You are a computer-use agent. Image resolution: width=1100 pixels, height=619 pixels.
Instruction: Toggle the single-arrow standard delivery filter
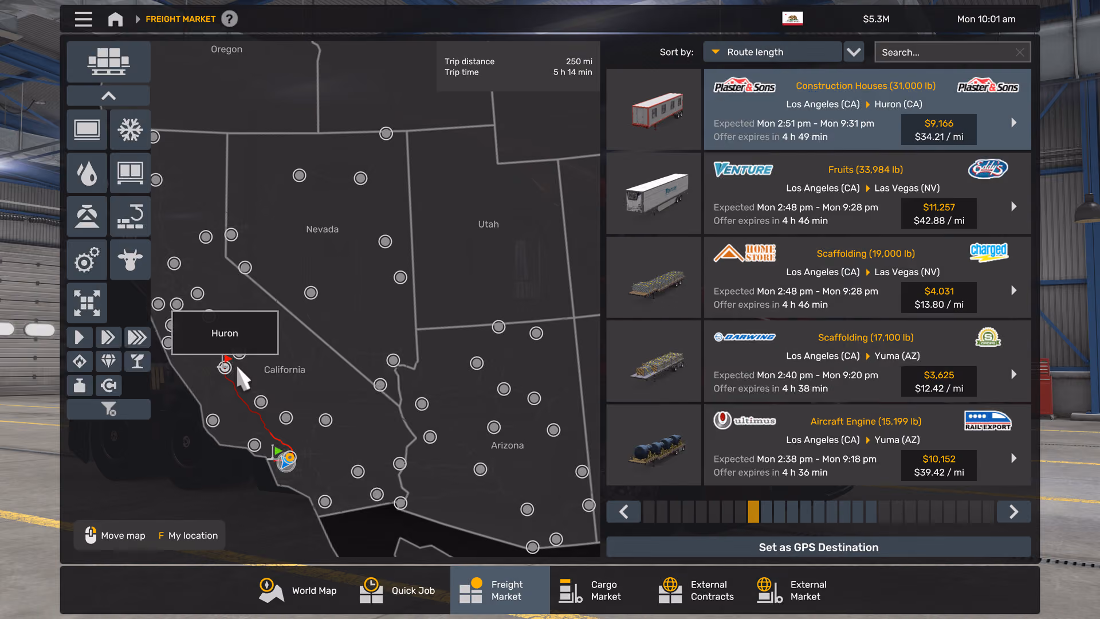pos(80,337)
